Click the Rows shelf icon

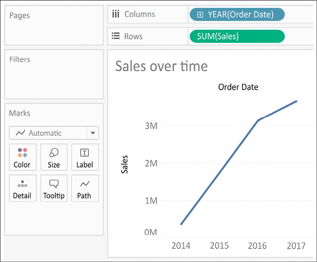(116, 36)
